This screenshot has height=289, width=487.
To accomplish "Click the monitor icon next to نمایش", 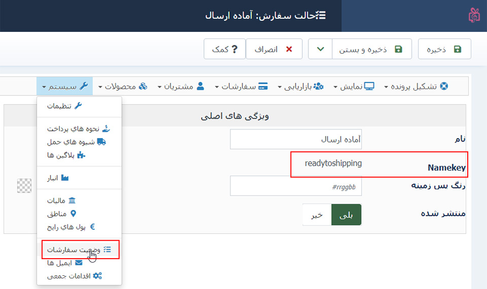I will click(x=369, y=86).
